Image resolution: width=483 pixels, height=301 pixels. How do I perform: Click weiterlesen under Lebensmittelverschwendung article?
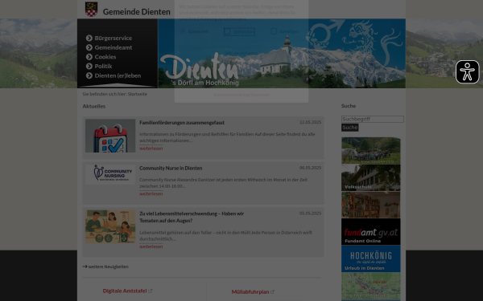151,246
